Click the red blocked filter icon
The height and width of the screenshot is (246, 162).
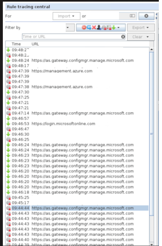pyautogui.click(x=84, y=28)
